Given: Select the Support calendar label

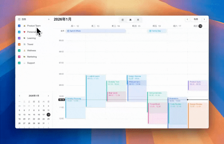Looking at the screenshot, I should [31, 63].
